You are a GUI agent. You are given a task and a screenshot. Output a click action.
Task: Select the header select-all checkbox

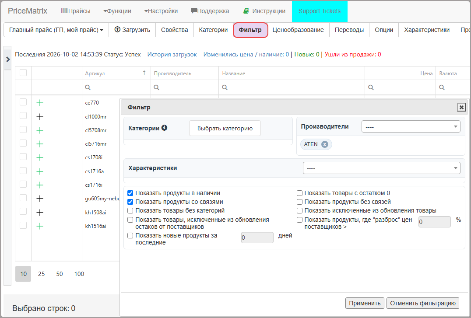pos(23,73)
